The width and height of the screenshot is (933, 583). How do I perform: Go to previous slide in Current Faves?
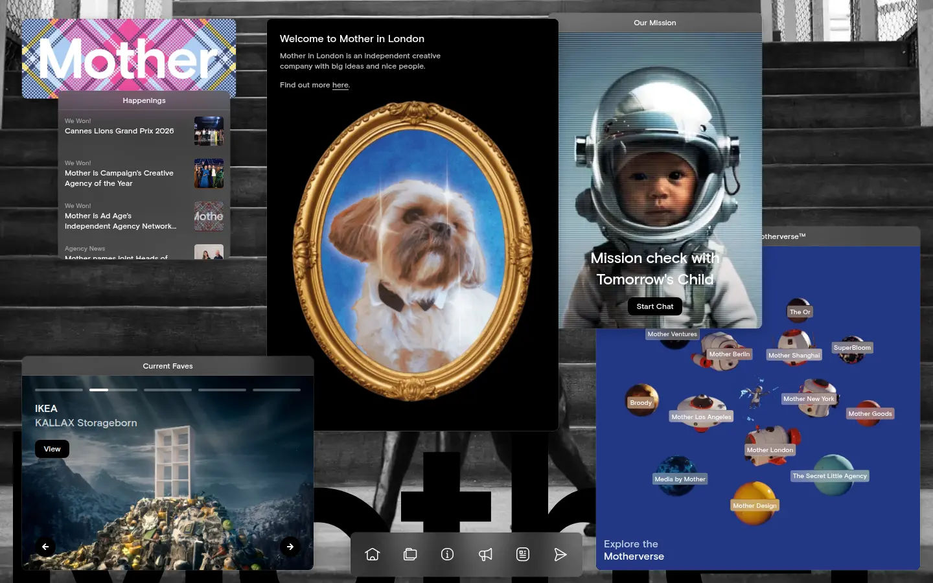(x=45, y=547)
